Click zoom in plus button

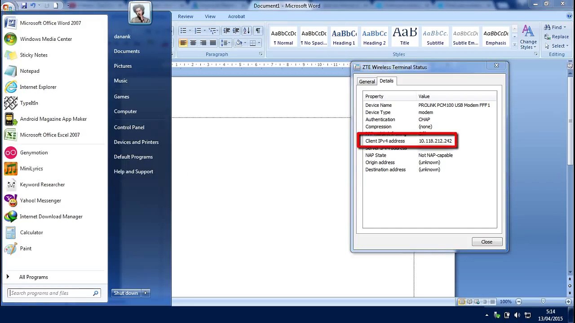569,301
